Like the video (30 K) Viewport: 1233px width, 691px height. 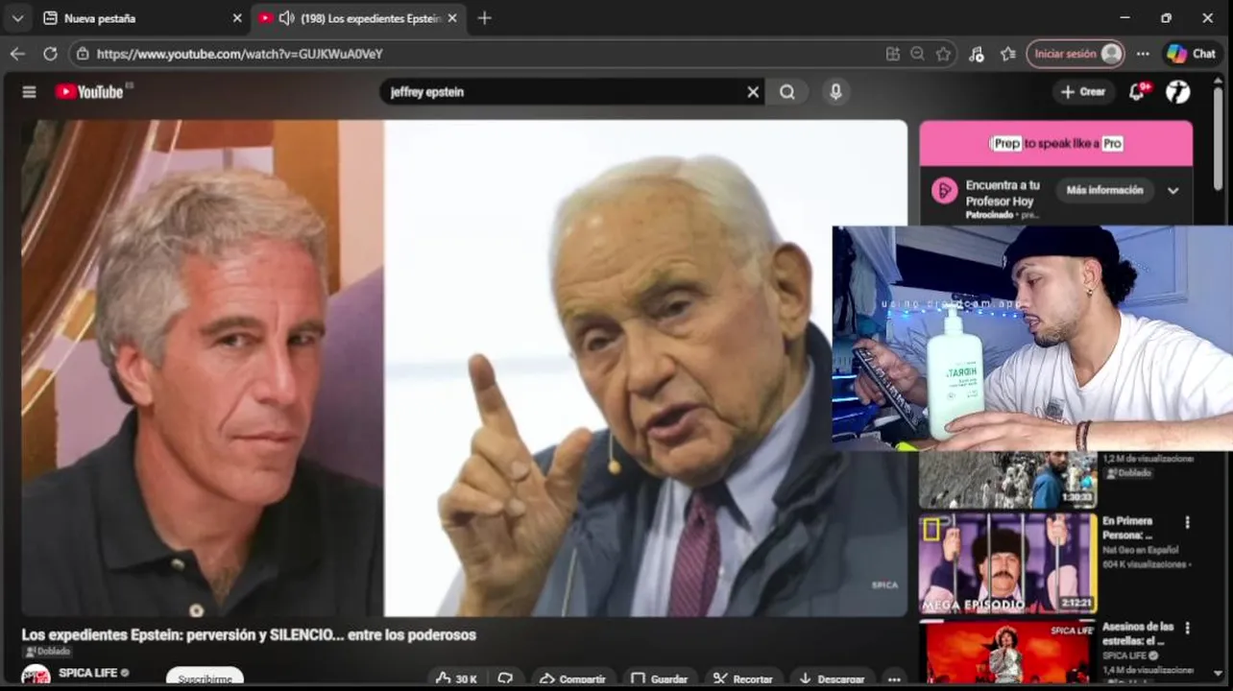pos(457,679)
